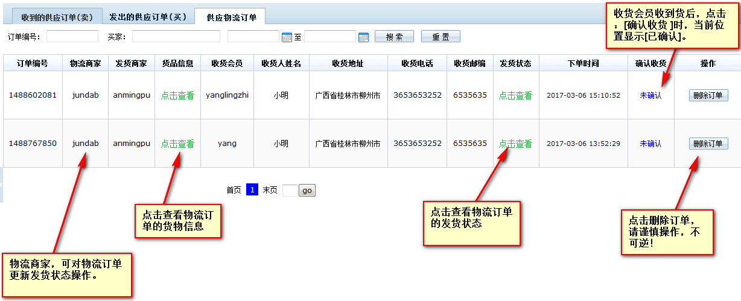741x301 pixels.
Task: Switch to 收到的供应订单(卖) tab
Action: click(57, 17)
